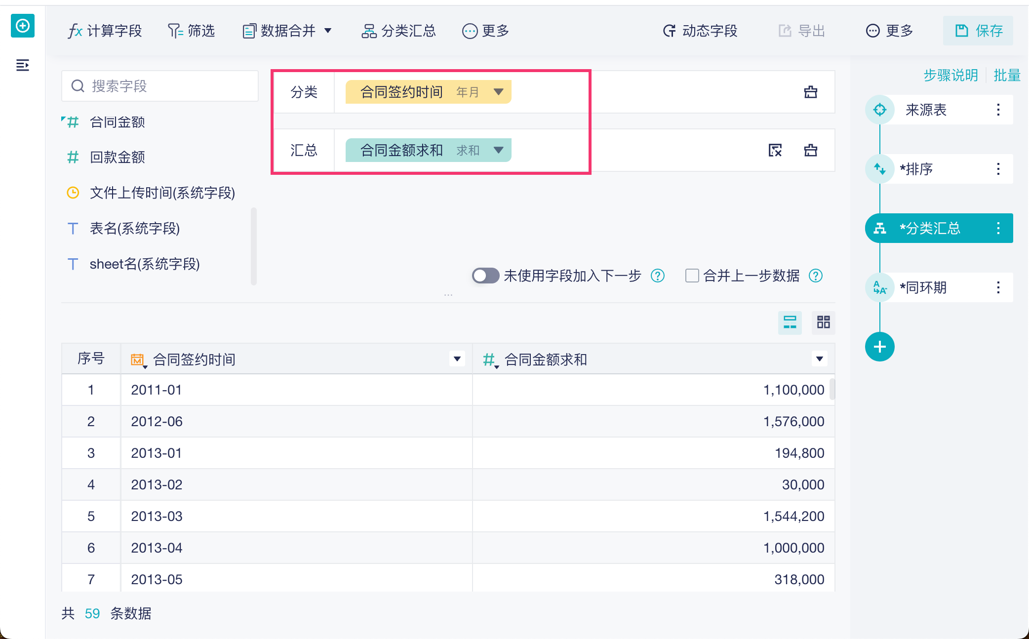
Task: Select the list view layout icon
Action: [790, 322]
